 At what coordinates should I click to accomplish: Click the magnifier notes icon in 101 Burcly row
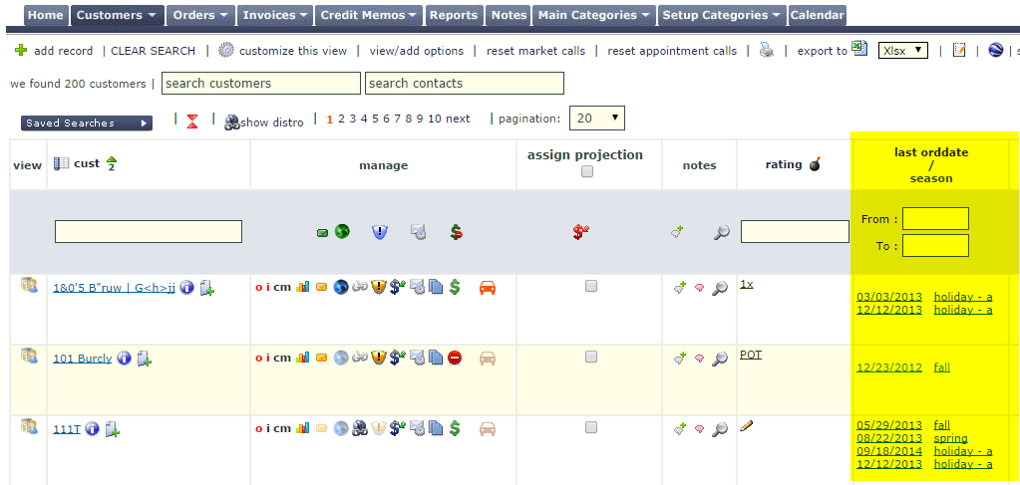(720, 359)
